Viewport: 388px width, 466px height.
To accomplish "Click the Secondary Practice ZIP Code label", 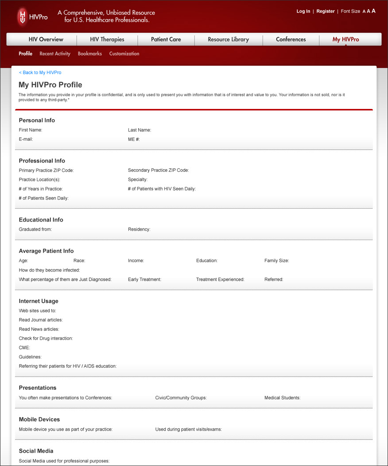I will click(159, 170).
